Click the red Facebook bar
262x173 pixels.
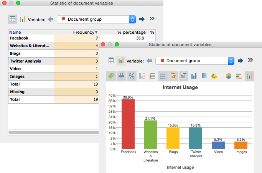coord(128,124)
